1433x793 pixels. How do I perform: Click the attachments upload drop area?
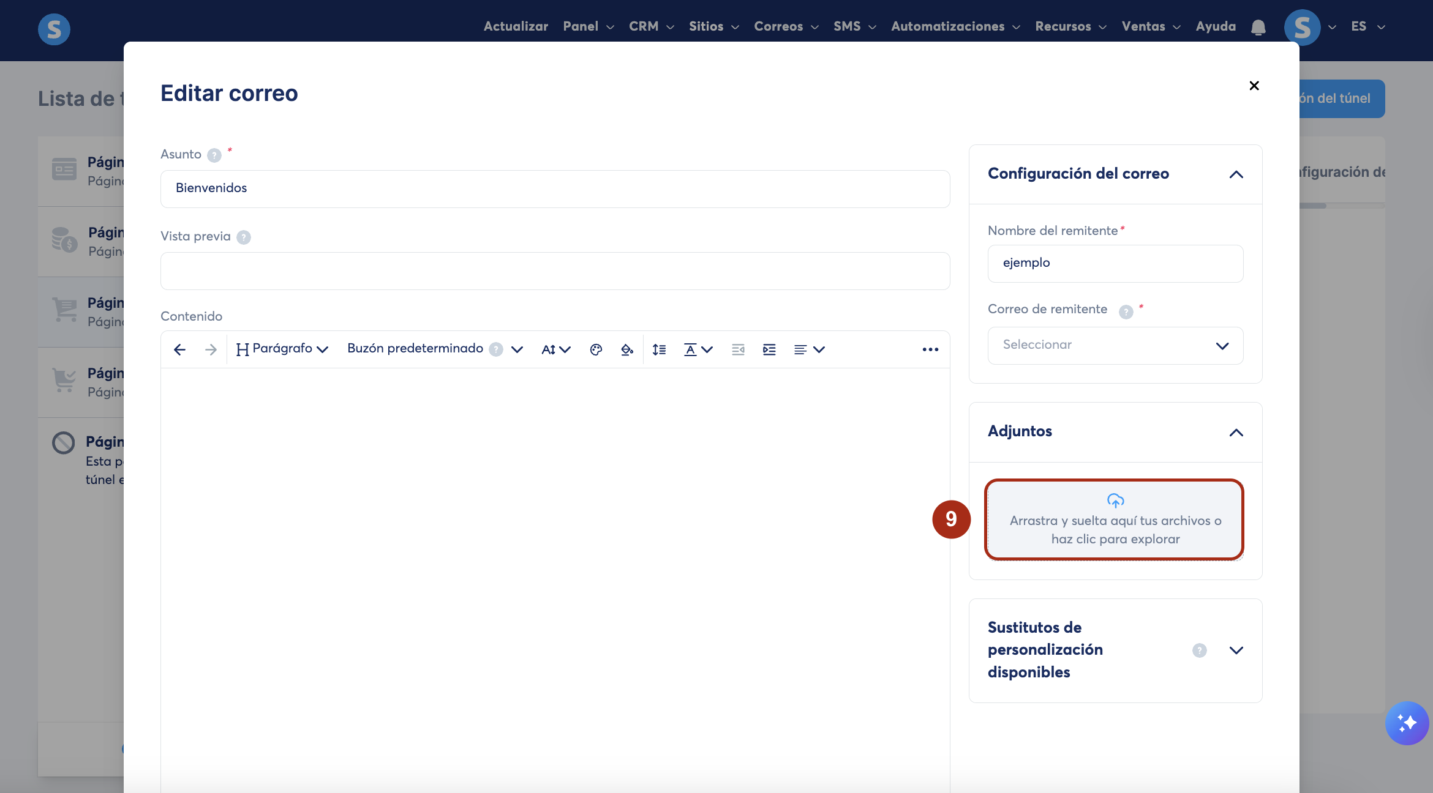[x=1115, y=519]
